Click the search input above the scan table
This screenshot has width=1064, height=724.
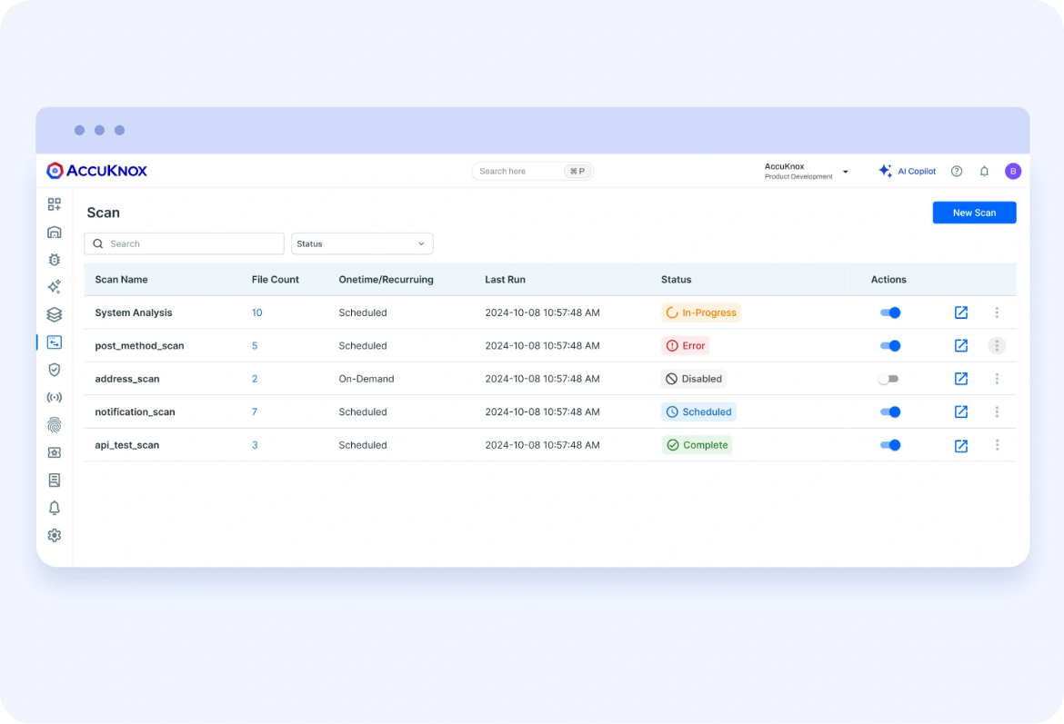[184, 243]
